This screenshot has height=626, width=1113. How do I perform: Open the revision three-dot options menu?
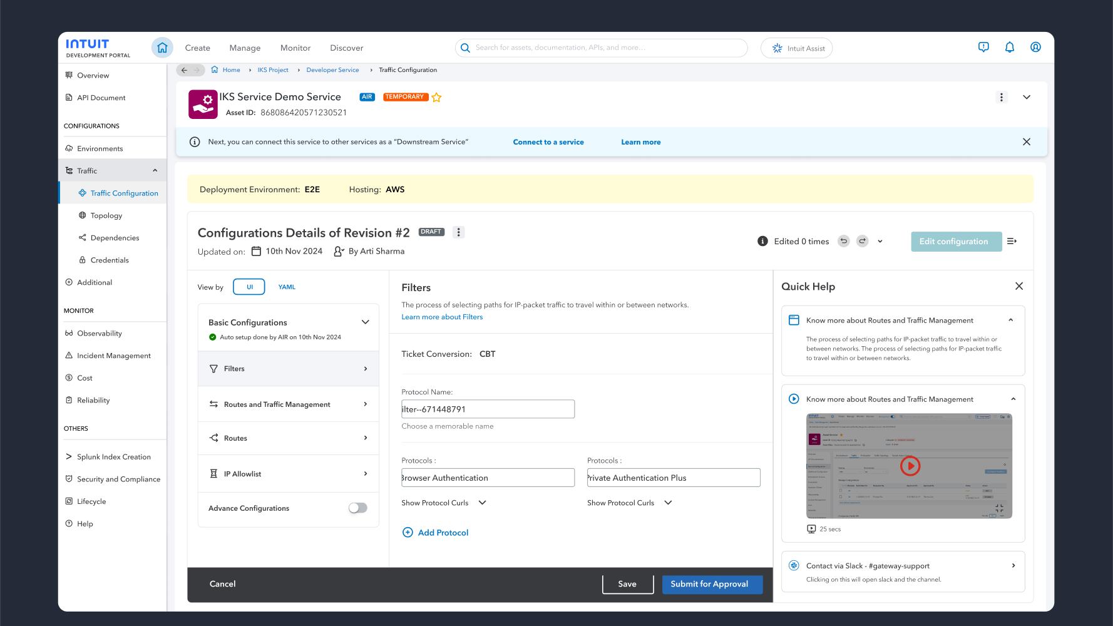[x=458, y=232]
